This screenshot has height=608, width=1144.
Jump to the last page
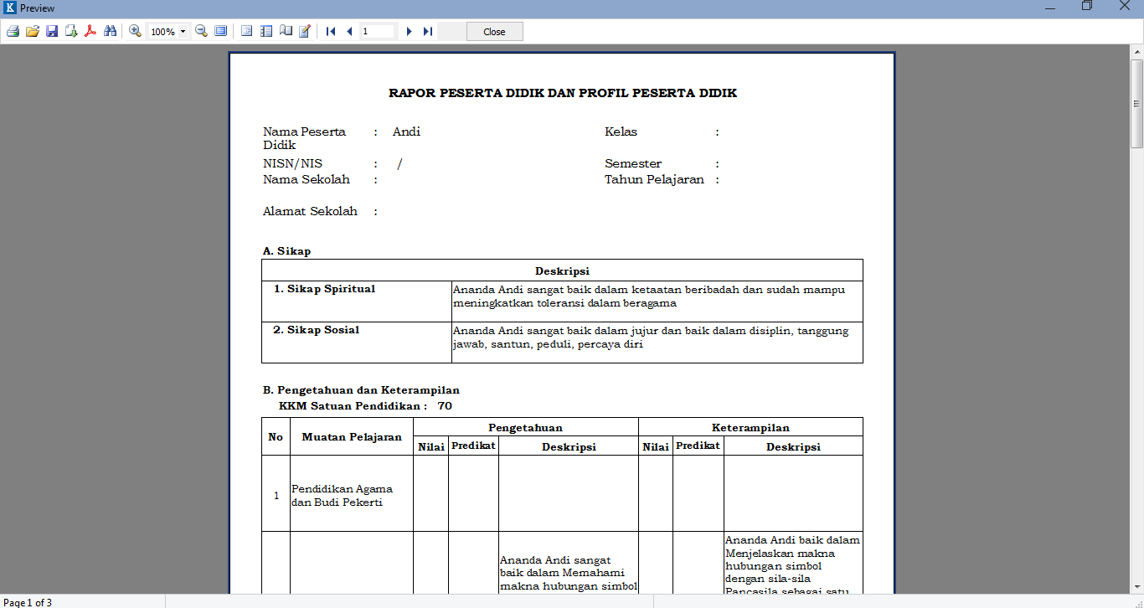click(x=427, y=32)
